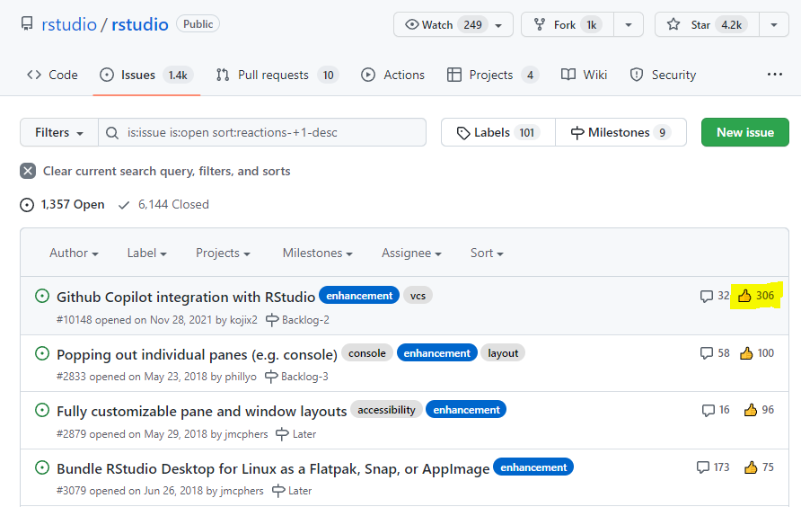Screen dimensions: 801x507
Task: Go to the Actions tab
Action: [x=392, y=75]
